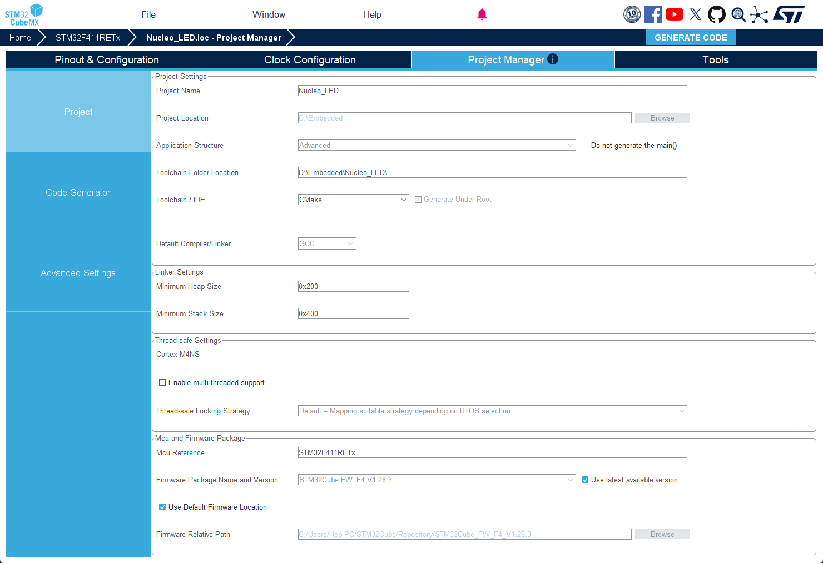Image resolution: width=823 pixels, height=563 pixels.
Task: Uncheck Use Default Firmware Location
Action: (x=162, y=507)
